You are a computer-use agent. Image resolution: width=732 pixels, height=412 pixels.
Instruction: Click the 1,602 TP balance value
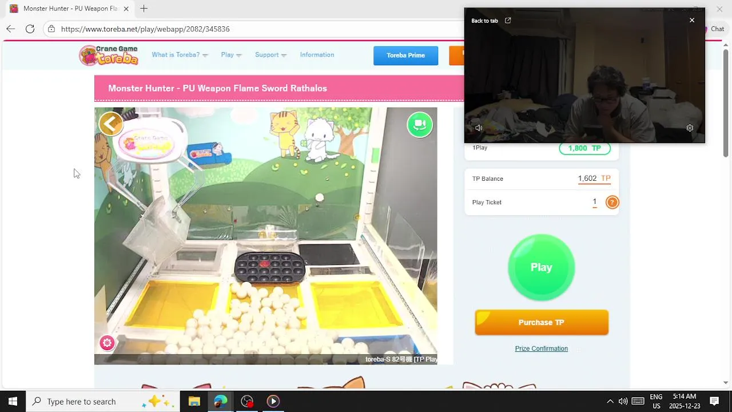(594, 179)
